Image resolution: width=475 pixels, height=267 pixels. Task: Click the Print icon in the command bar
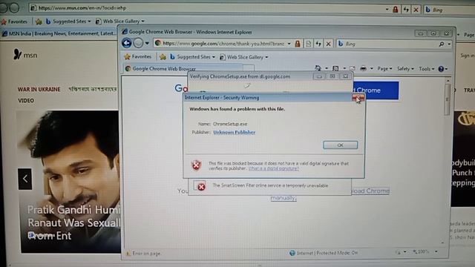tap(363, 69)
